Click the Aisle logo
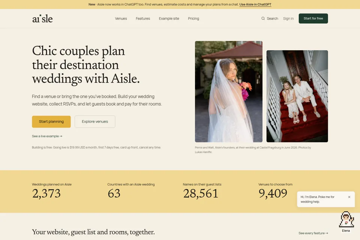The image size is (360, 240). click(x=42, y=19)
